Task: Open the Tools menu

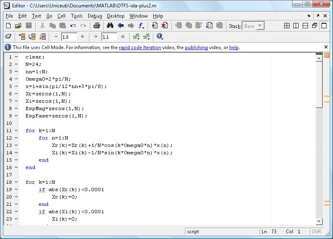Action: [x=77, y=16]
